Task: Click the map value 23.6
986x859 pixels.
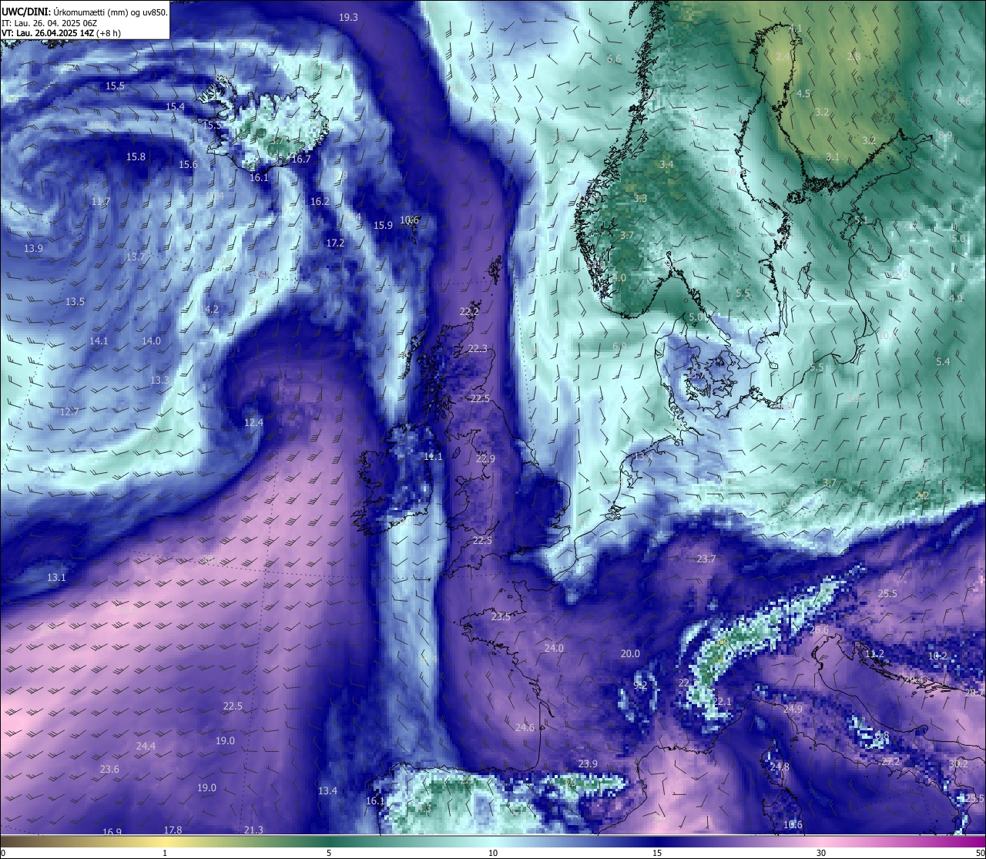Action: point(109,769)
